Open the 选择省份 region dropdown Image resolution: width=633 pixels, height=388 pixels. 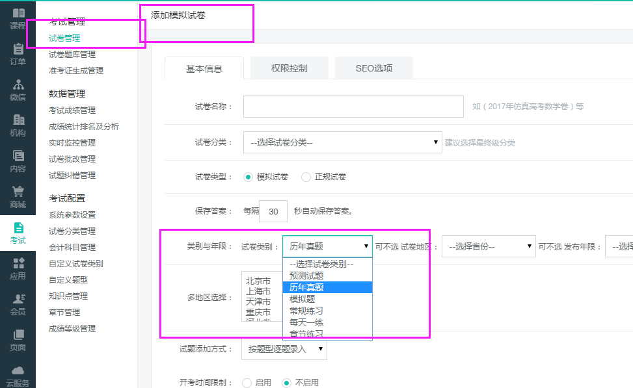(x=488, y=247)
